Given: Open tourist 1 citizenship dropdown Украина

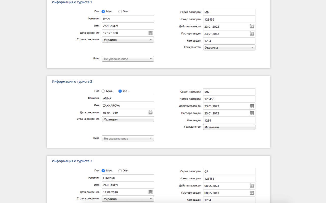Looking at the screenshot, I should pos(229,47).
